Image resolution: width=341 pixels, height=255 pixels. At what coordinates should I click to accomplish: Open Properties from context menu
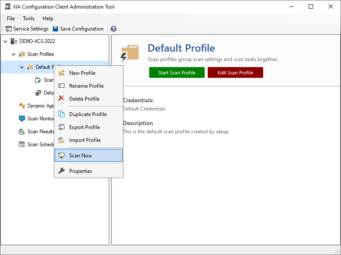89,171
